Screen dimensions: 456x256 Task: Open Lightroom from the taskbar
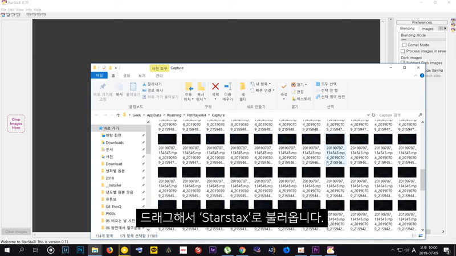(x=66, y=250)
